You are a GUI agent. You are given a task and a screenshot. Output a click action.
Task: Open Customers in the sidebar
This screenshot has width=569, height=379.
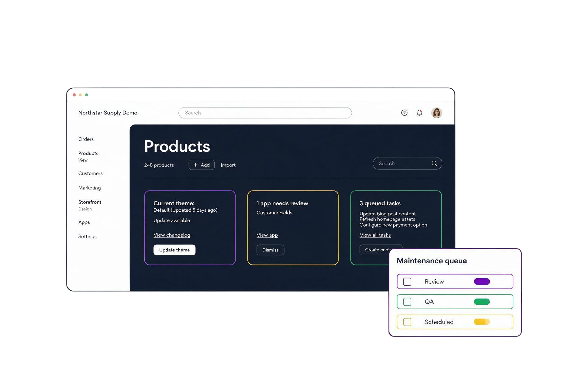point(90,173)
